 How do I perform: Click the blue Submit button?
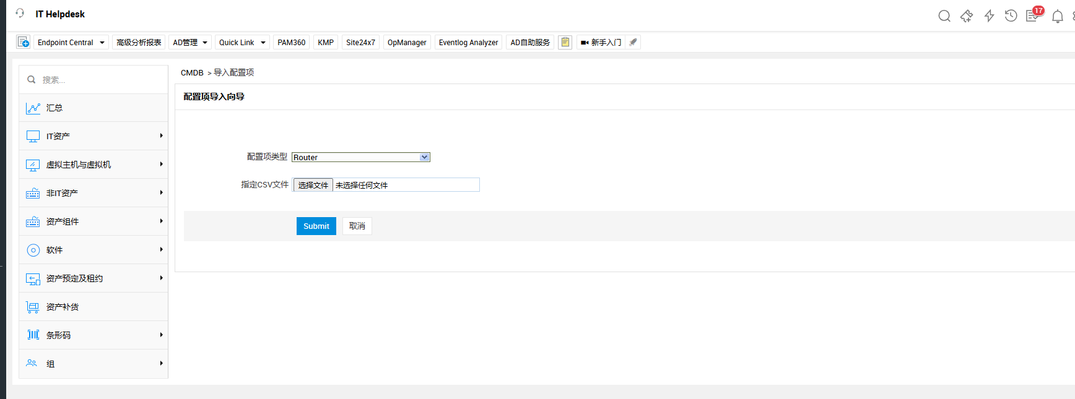316,226
